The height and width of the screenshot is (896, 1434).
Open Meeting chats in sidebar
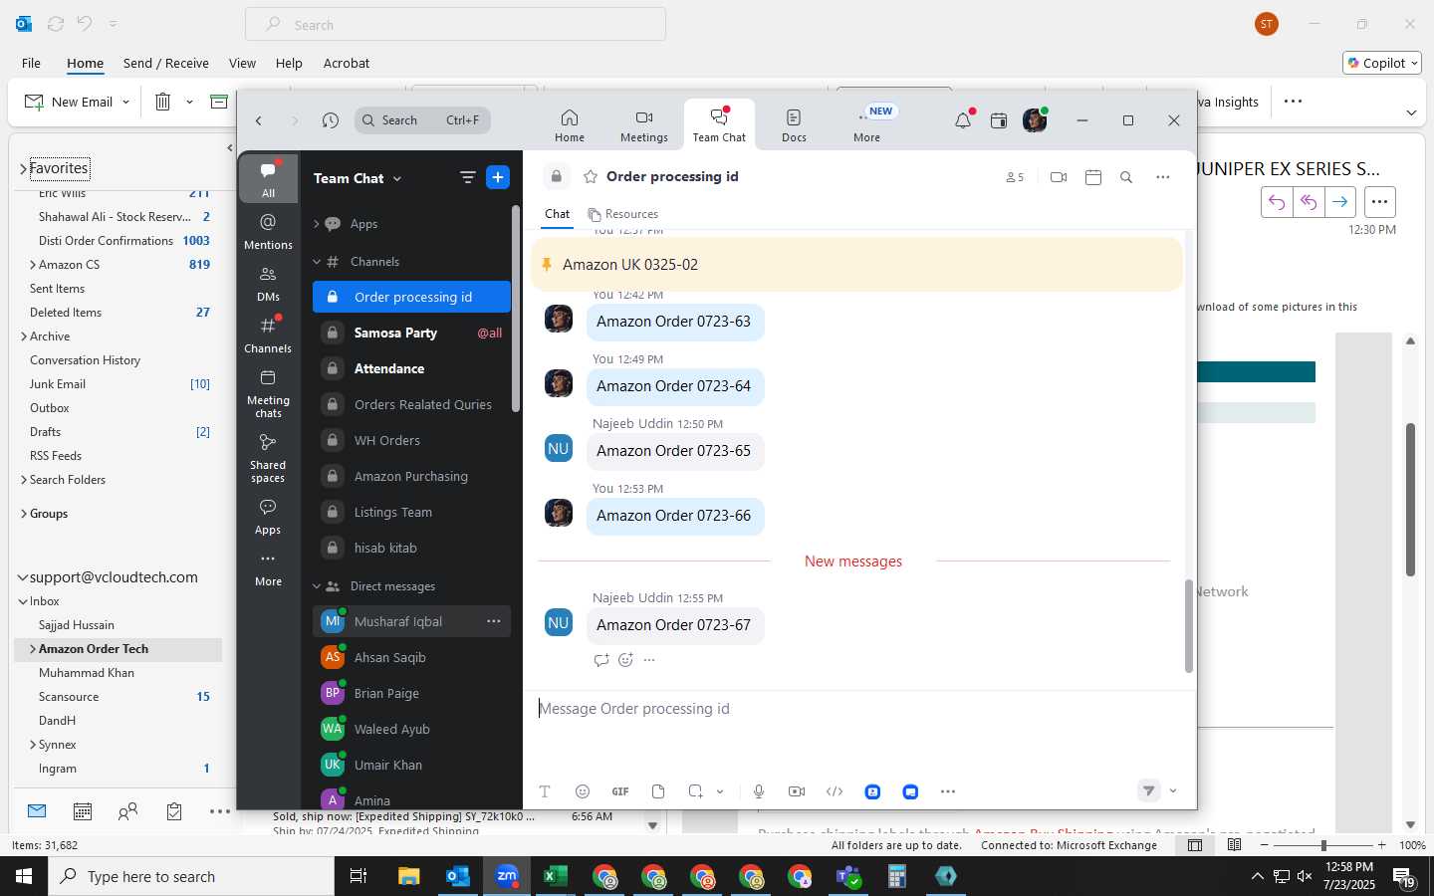pos(268,392)
